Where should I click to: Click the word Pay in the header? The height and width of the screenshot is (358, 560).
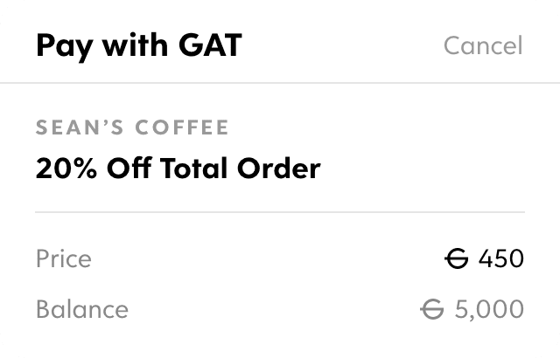click(x=64, y=47)
